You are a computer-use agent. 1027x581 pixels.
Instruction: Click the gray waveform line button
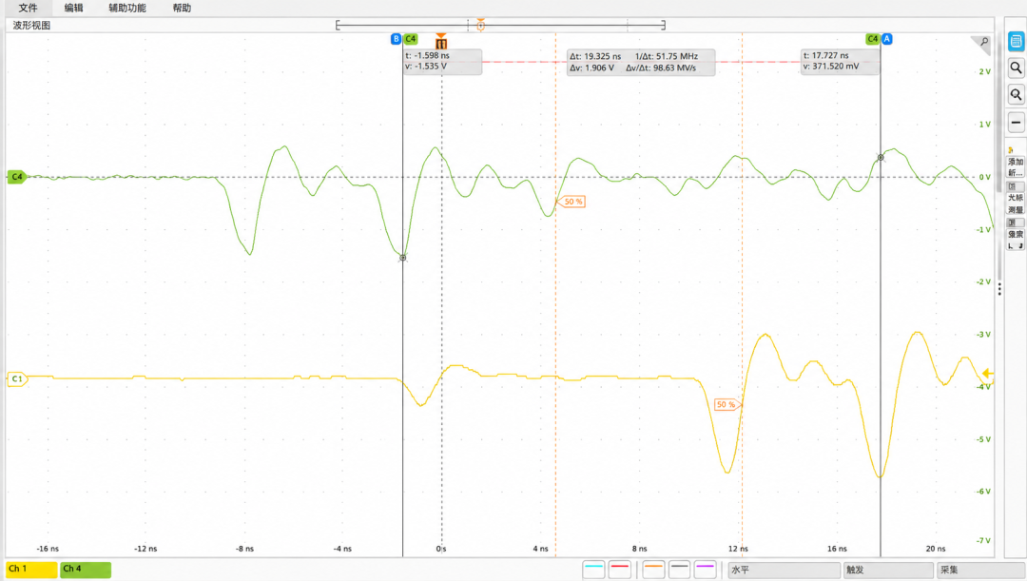click(679, 570)
